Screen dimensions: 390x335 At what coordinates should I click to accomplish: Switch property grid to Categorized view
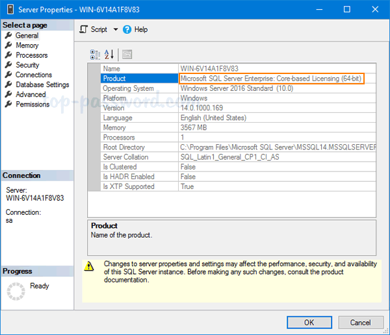pos(96,55)
